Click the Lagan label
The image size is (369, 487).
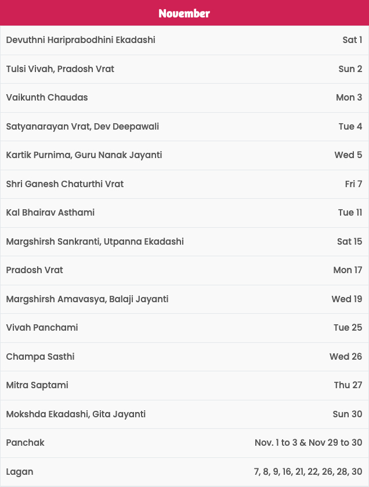click(20, 472)
